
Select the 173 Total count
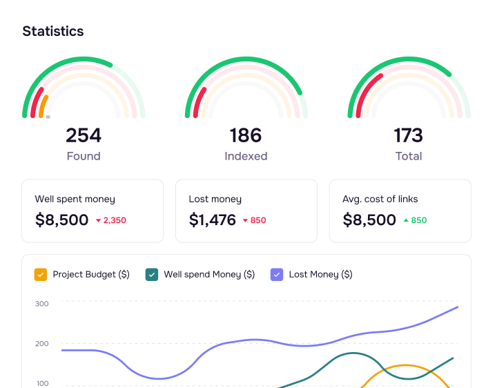pos(409,135)
